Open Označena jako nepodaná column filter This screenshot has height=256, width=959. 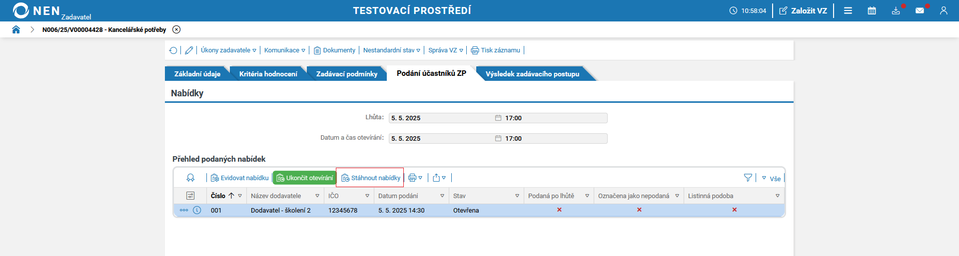(x=677, y=196)
